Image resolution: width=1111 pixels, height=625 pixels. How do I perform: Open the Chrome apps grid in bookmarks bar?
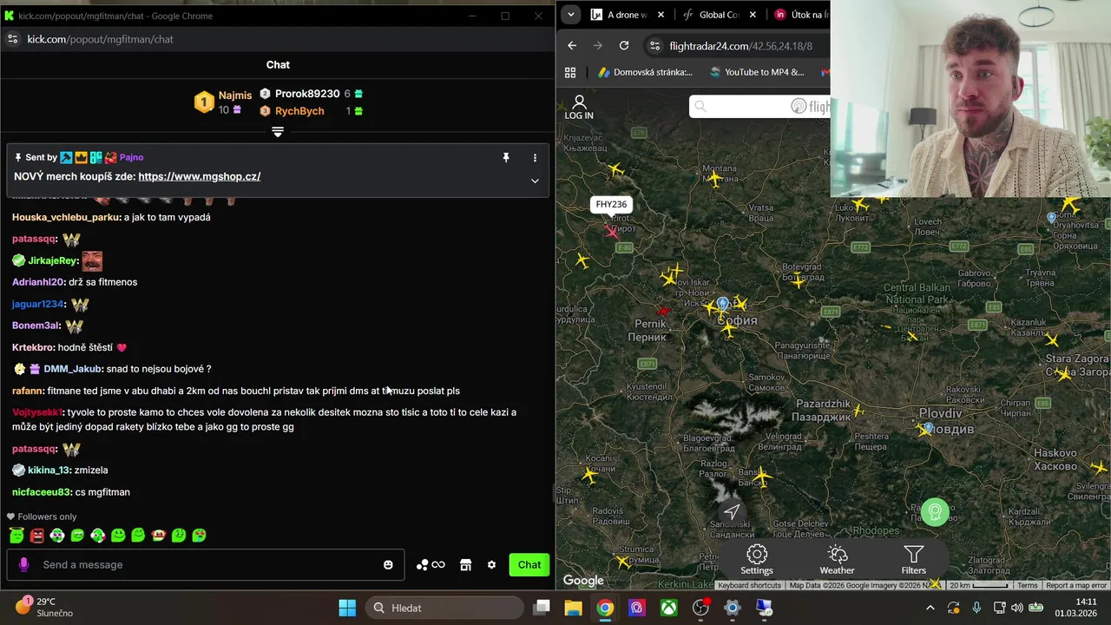click(570, 72)
